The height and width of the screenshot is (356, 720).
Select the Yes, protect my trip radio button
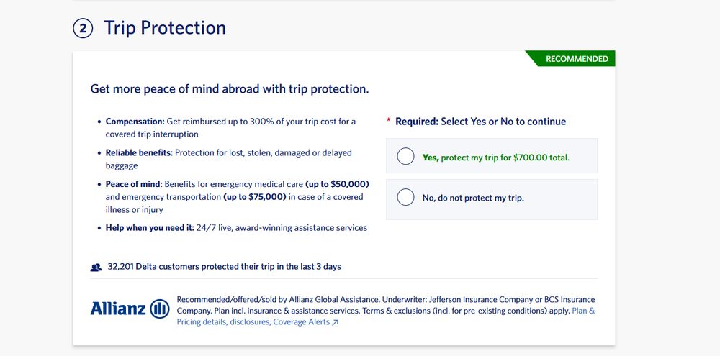pos(405,157)
